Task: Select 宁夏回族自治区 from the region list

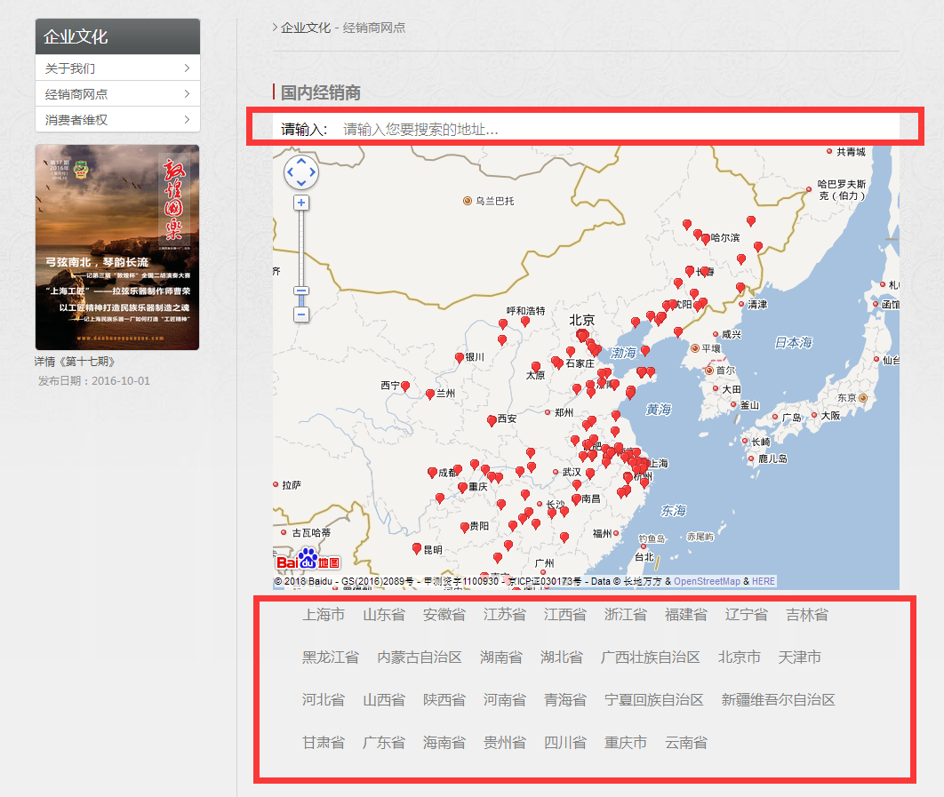Action: coord(654,700)
